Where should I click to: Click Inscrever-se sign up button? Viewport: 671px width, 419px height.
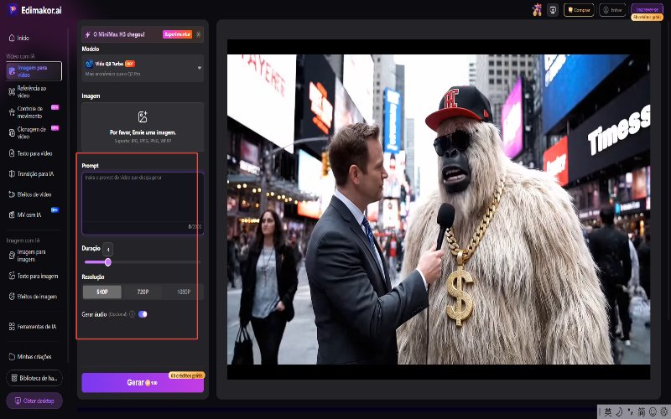(x=647, y=9)
